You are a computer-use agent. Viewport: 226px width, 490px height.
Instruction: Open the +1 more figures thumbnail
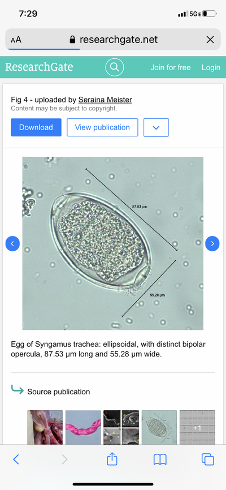coord(197,427)
